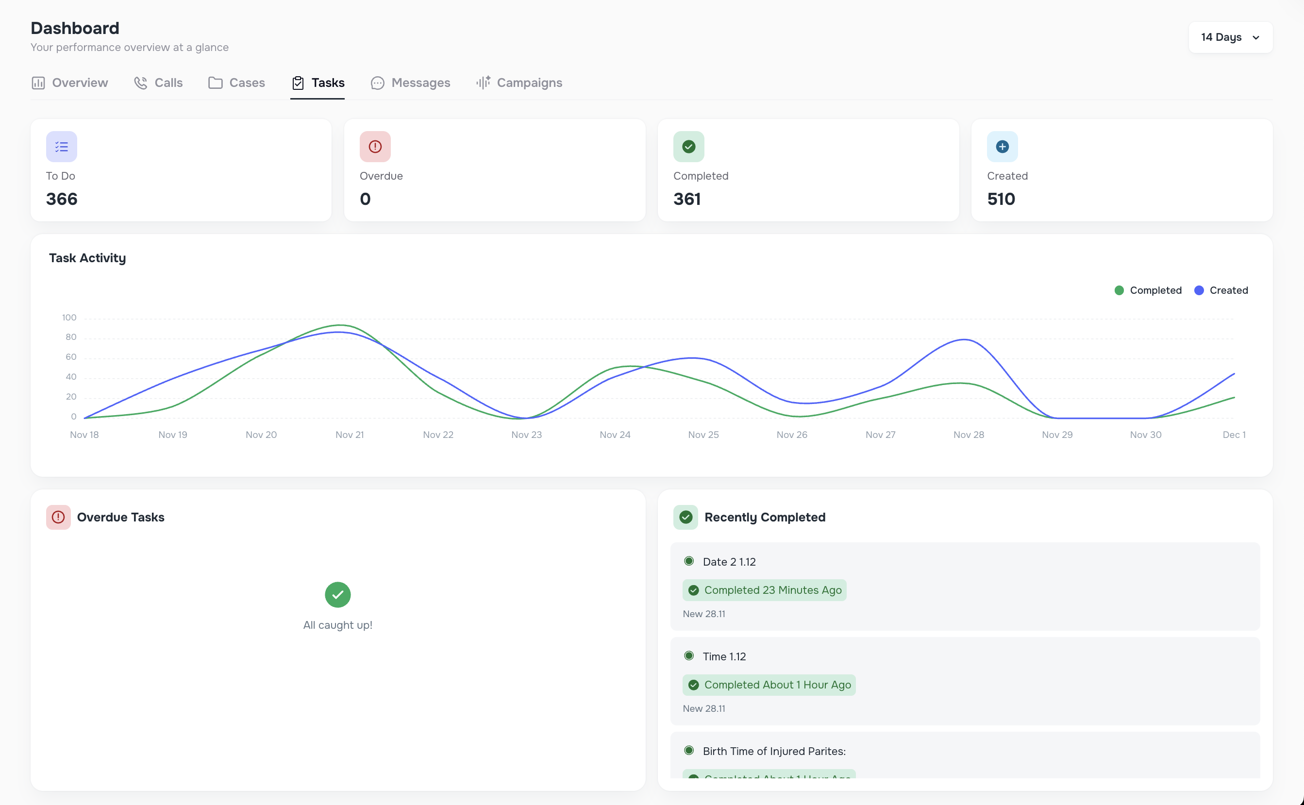This screenshot has height=805, width=1304.
Task: Click the Calls phone icon
Action: click(140, 83)
